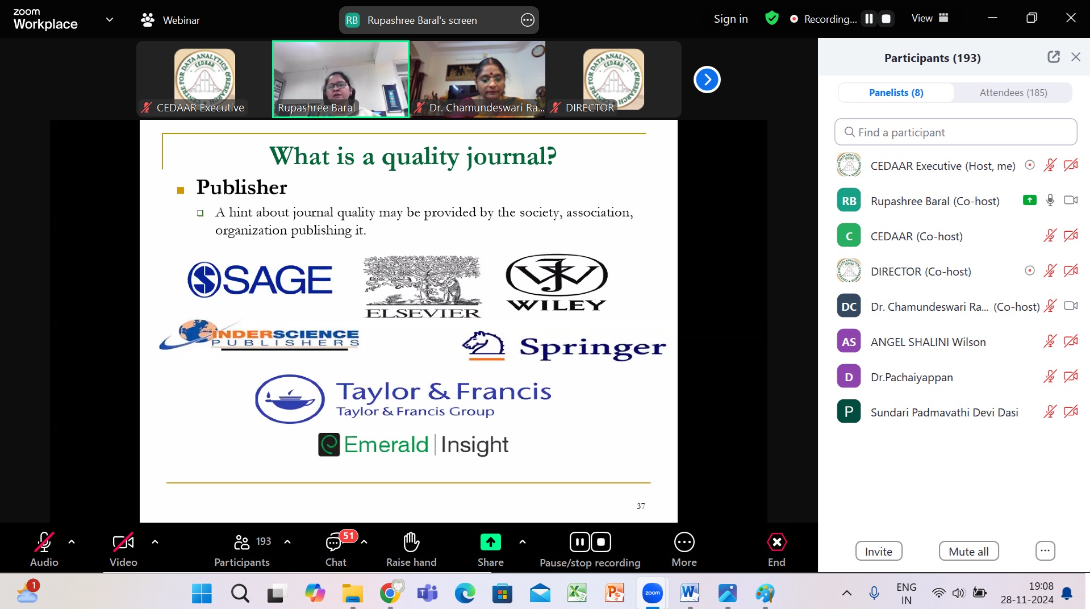Start video using the Video button
This screenshot has width=1090, height=609.
(123, 544)
